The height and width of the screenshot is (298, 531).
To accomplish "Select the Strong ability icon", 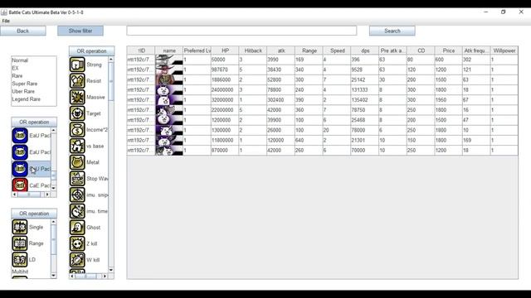I will click(77, 65).
